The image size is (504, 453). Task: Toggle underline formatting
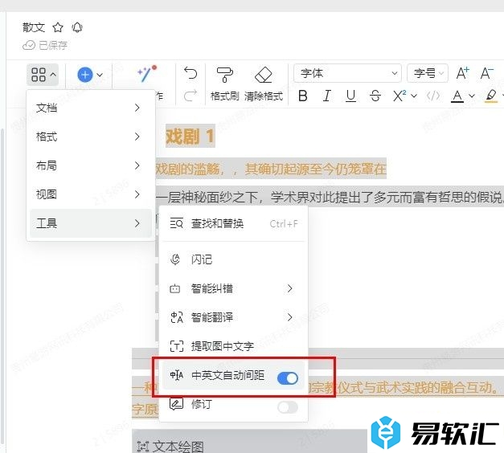[350, 96]
